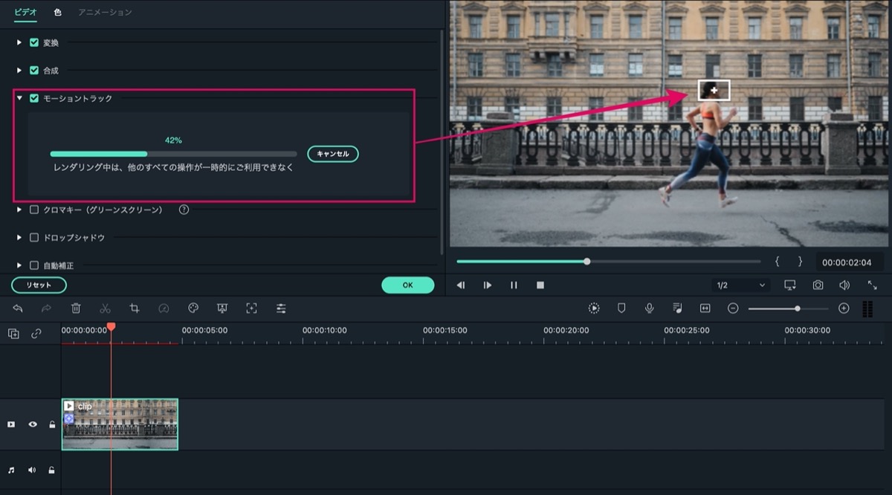Mute the audio track speaker icon
The image size is (892, 495).
[x=32, y=470]
